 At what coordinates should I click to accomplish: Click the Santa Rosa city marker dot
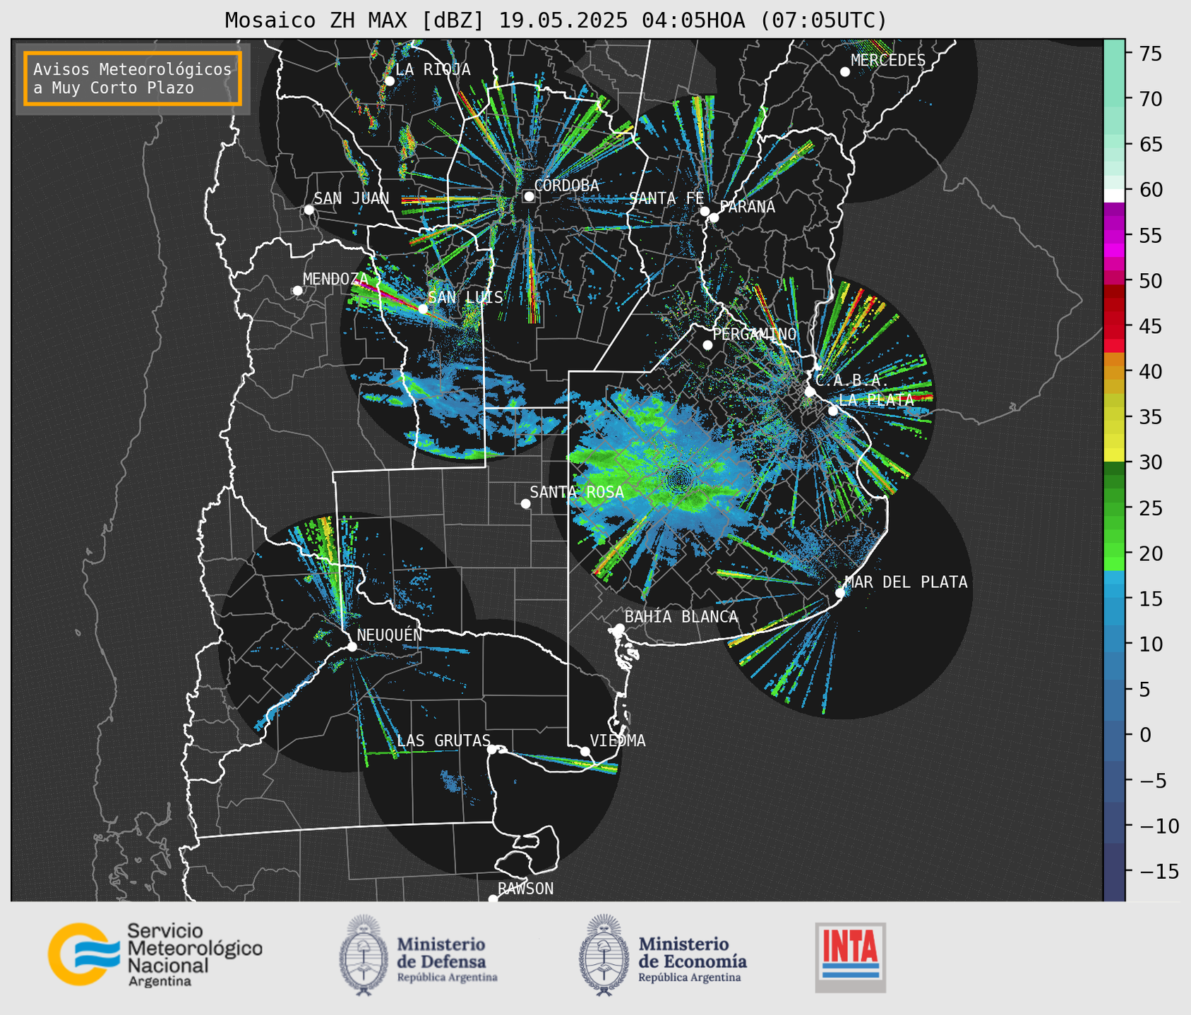click(525, 503)
